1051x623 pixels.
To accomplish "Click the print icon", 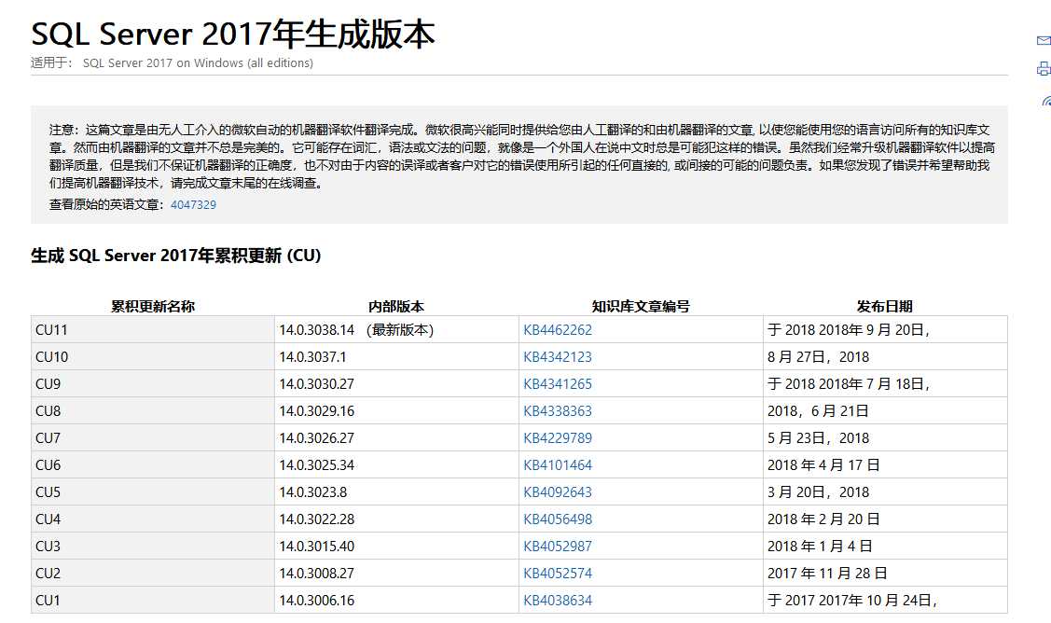I will point(1044,68).
